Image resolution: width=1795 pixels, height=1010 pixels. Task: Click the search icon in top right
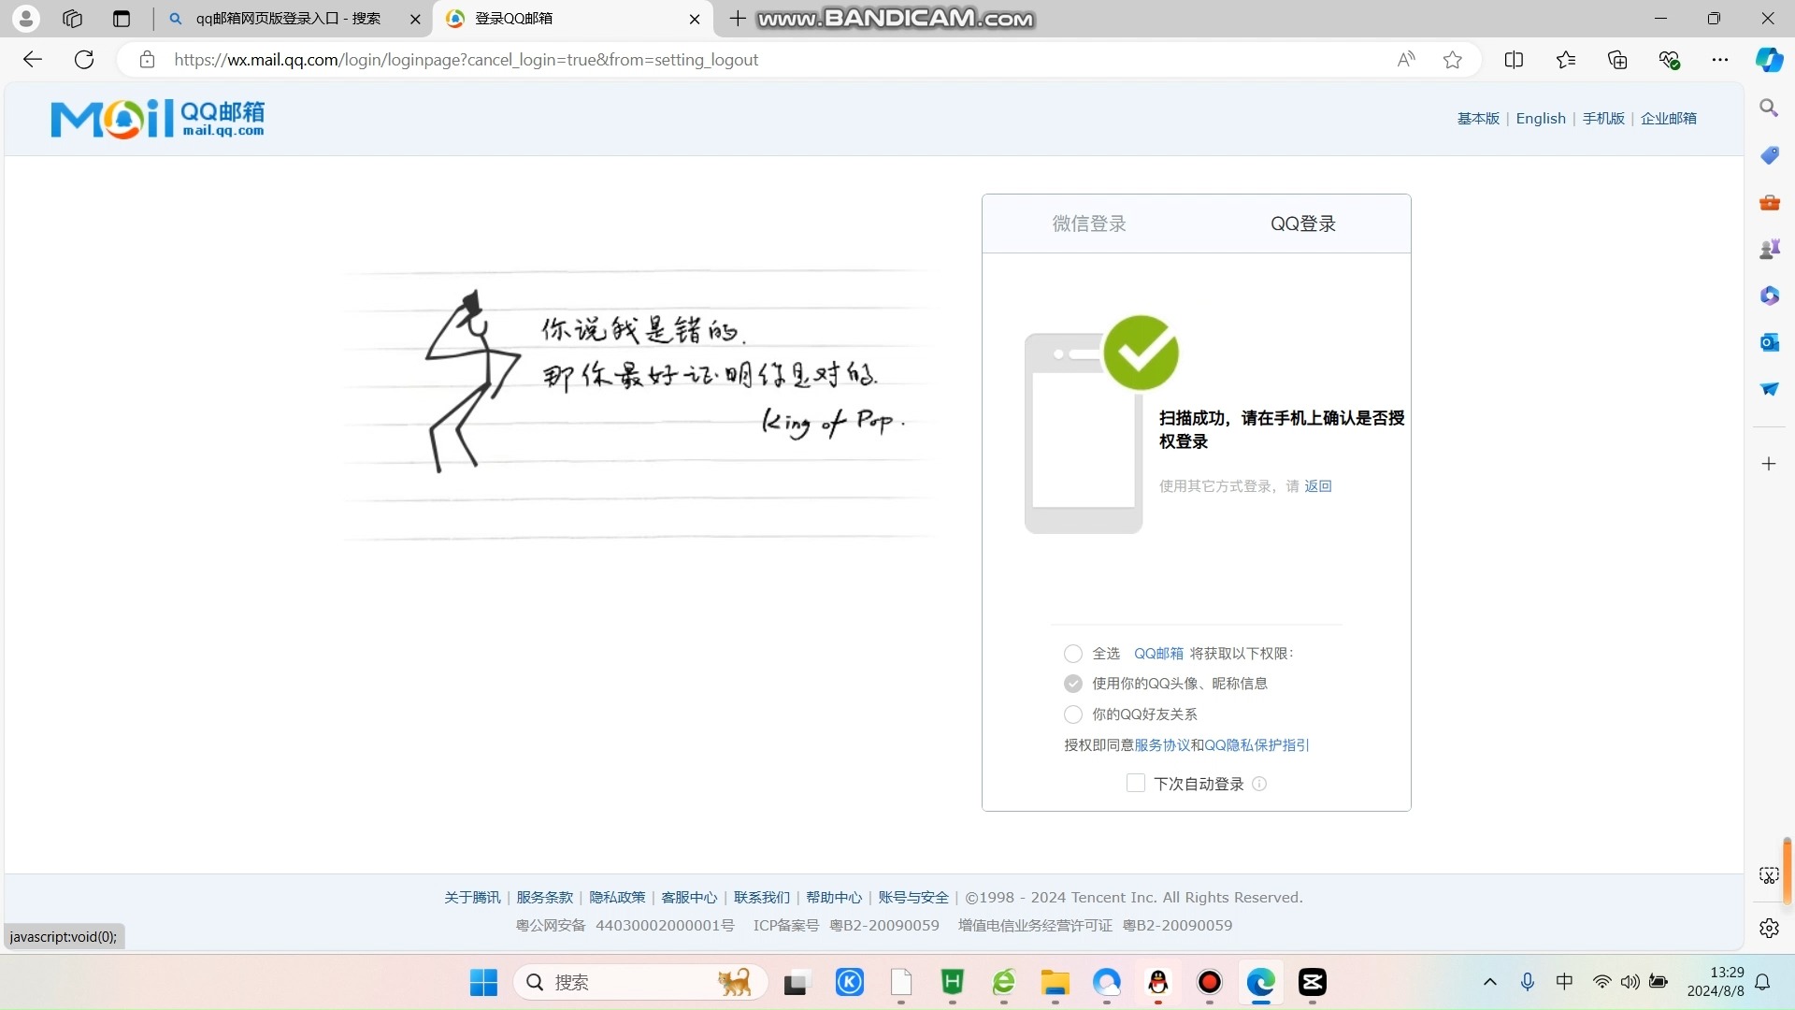(1768, 108)
